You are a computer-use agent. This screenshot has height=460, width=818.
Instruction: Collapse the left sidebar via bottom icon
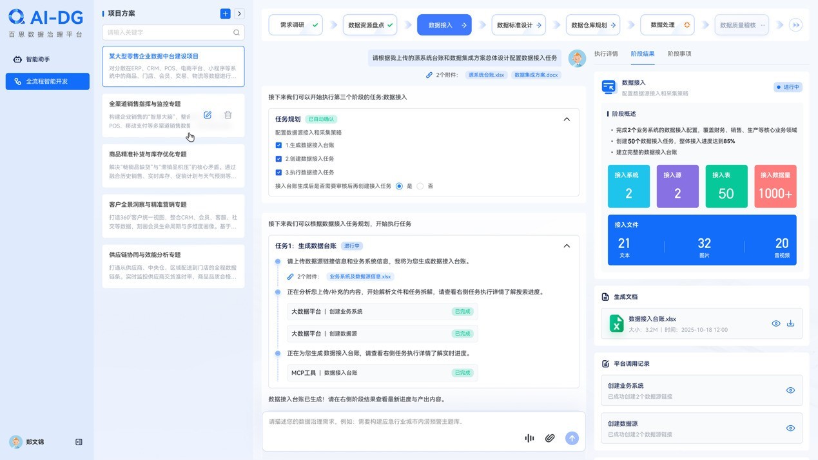click(79, 442)
